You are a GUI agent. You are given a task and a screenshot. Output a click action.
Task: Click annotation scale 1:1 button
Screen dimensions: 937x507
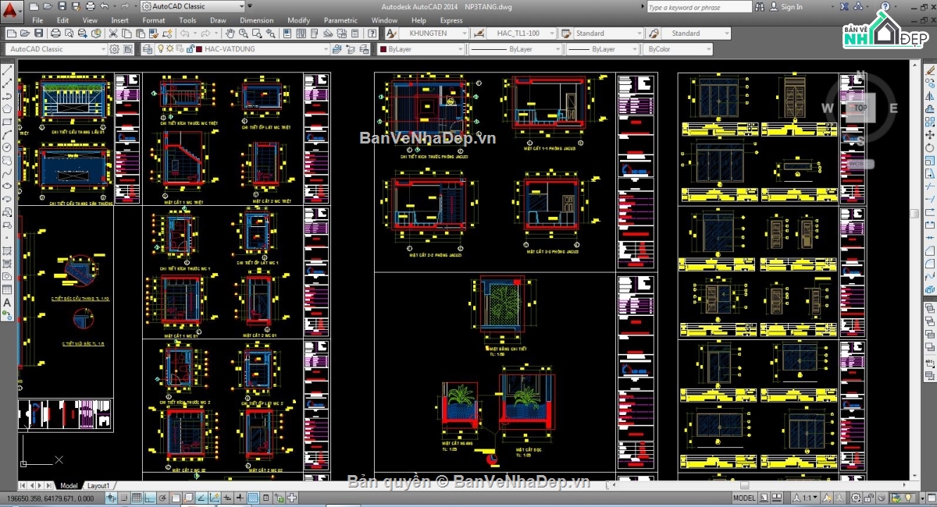point(805,498)
